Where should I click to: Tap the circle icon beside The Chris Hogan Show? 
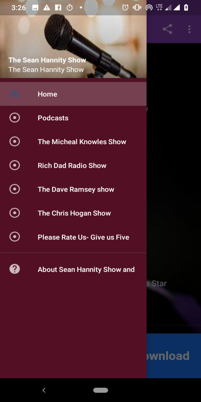click(x=15, y=213)
